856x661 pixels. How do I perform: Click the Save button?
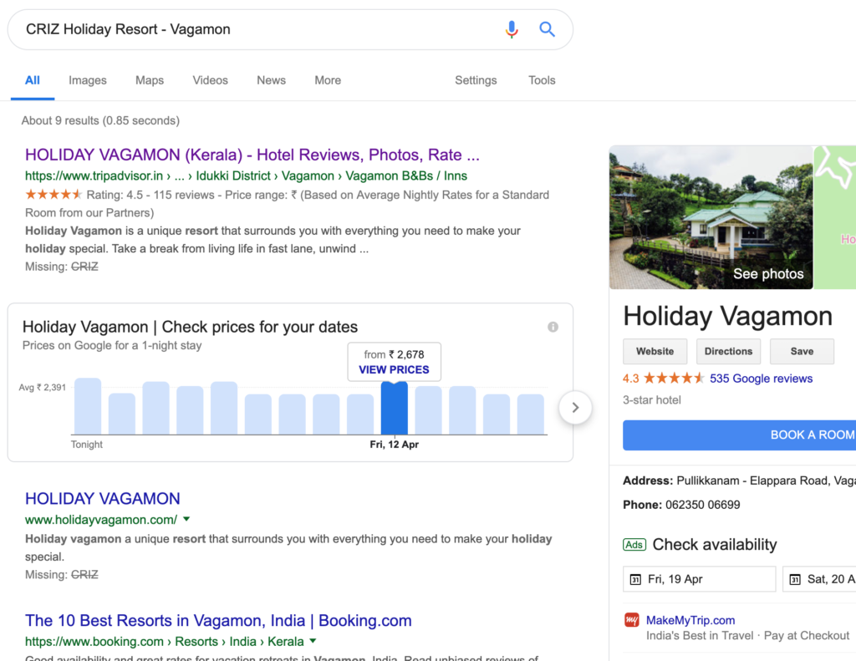point(802,352)
